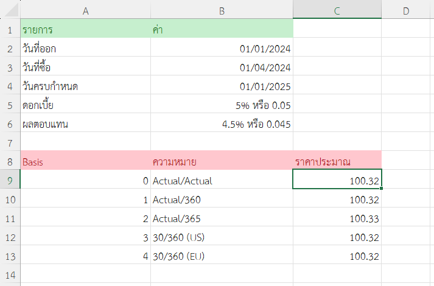
Task: Select the cell 4.5% หรือ 0.045
Action: (222, 122)
